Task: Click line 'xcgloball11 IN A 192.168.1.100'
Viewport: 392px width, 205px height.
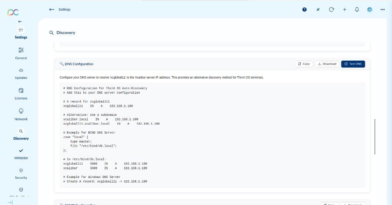Action: [x=98, y=106]
